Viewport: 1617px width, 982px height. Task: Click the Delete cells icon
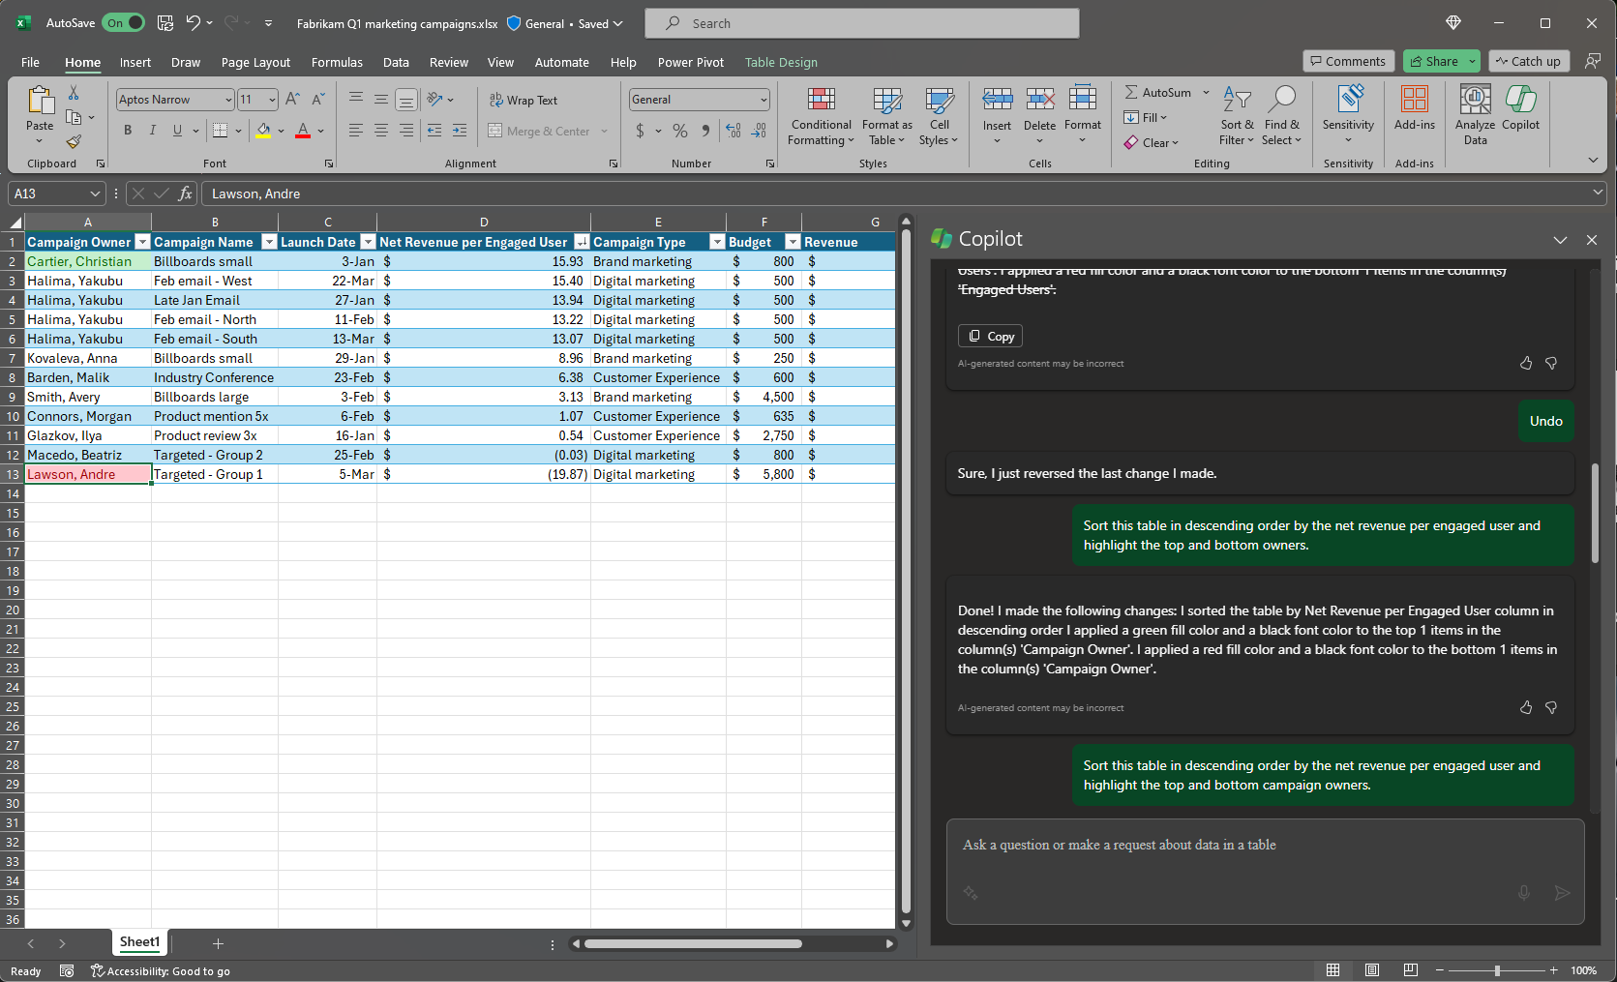(1039, 99)
